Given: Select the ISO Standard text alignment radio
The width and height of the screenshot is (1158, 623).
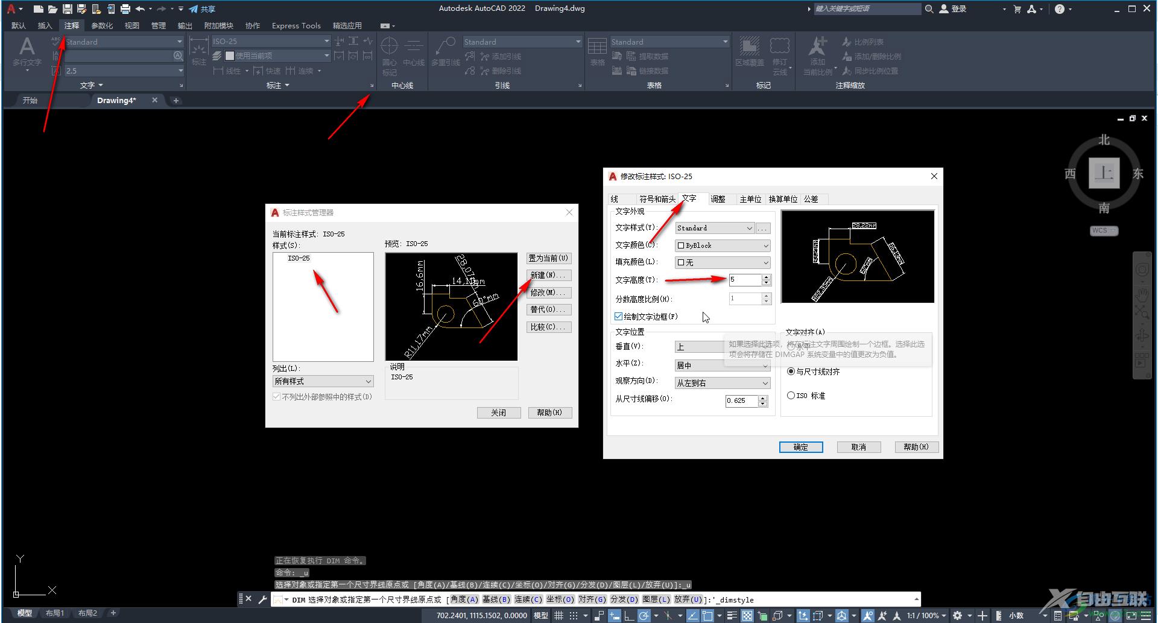Looking at the screenshot, I should 791,396.
